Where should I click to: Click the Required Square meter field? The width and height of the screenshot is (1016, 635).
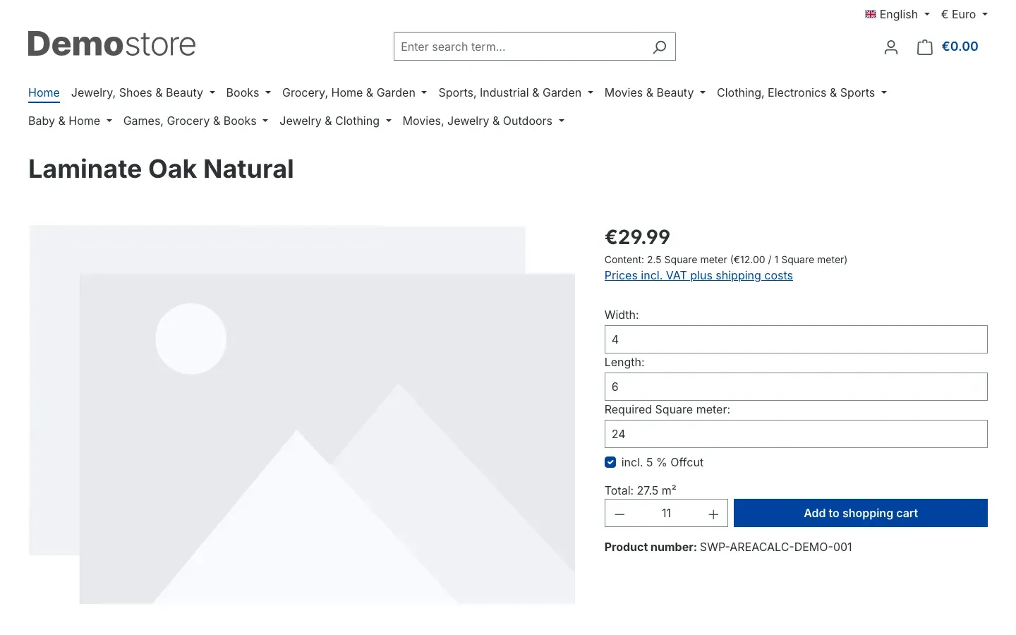pyautogui.click(x=796, y=434)
